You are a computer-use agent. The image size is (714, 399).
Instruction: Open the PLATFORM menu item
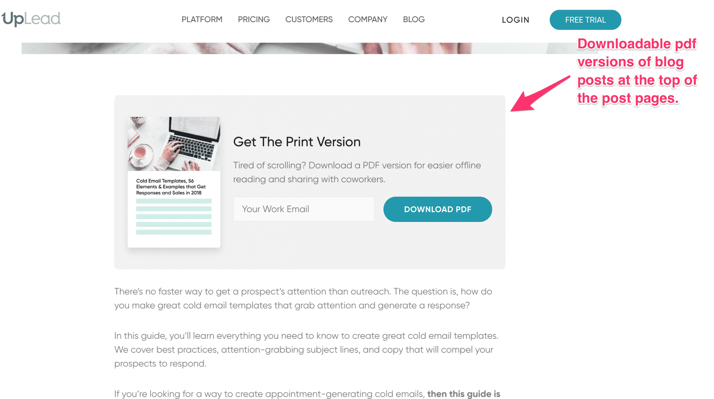pyautogui.click(x=202, y=19)
